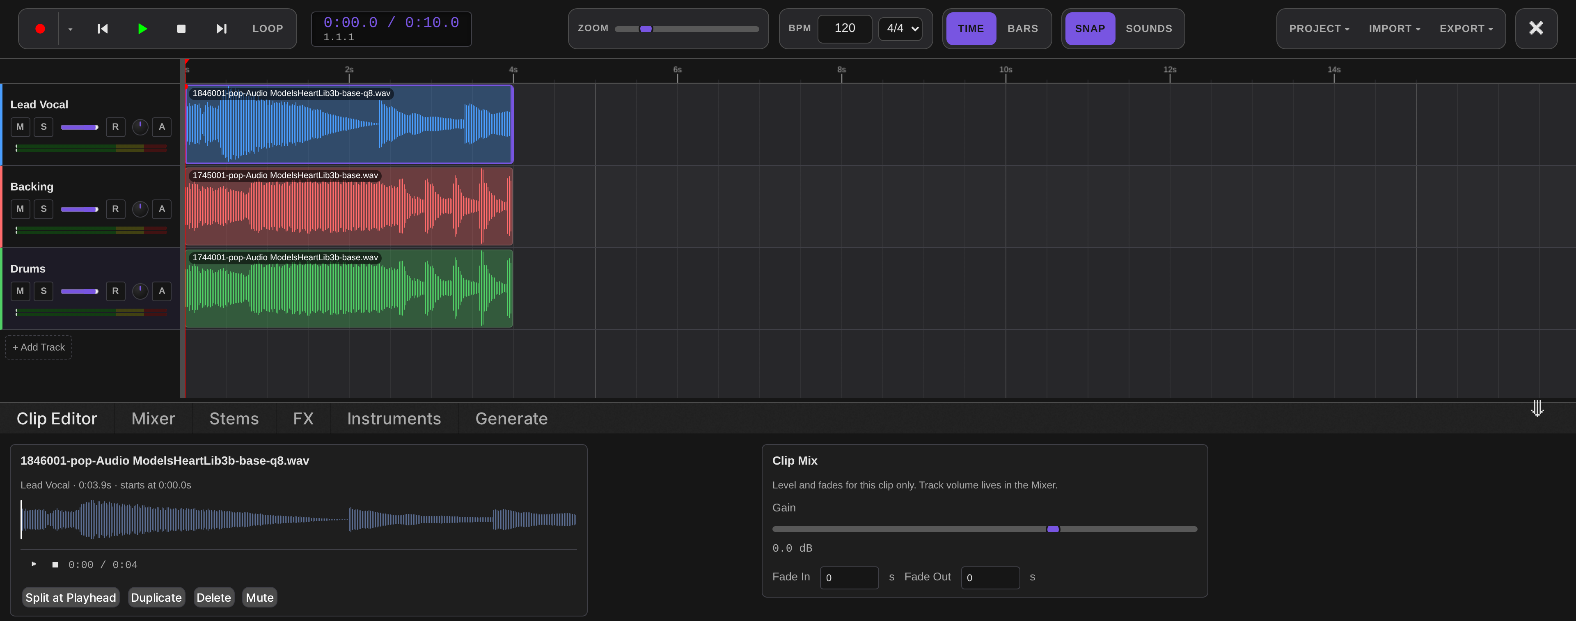Viewport: 1576px width, 621px height.
Task: Solo the Backing track
Action: (x=44, y=209)
